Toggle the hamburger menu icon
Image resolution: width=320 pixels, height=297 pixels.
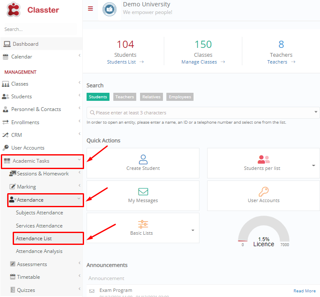click(x=90, y=8)
